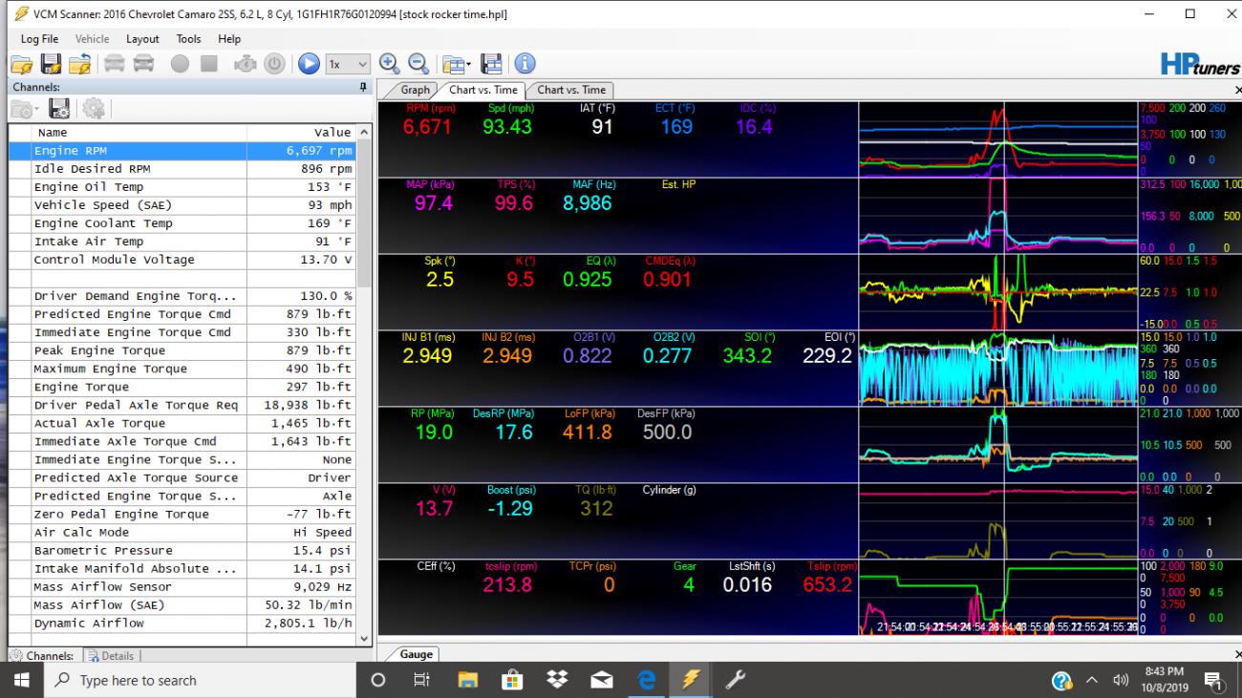Click the reopen recent log folder icon
This screenshot has height=698, width=1242.
click(81, 64)
